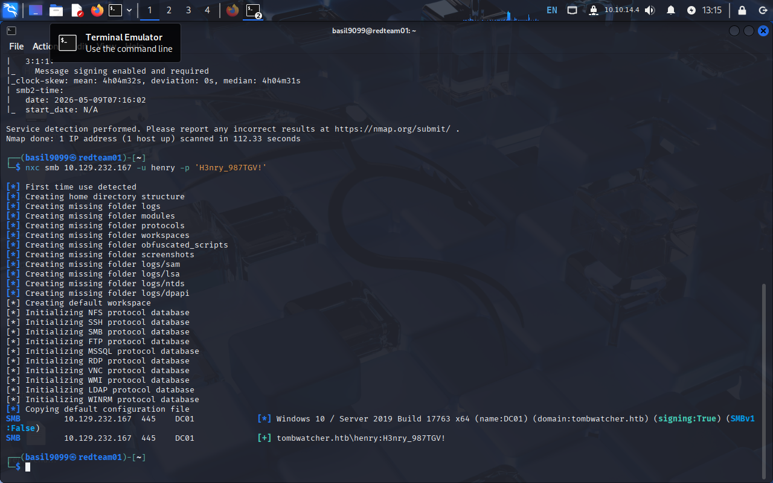Open the volume control icon
The width and height of the screenshot is (773, 483).
[x=650, y=10]
